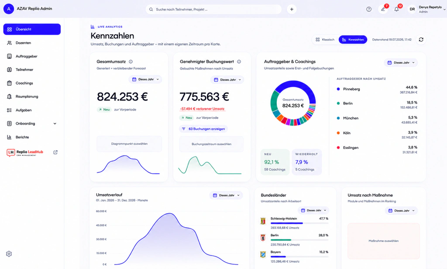Click the Replio LeadHub LH logo

(x=10, y=152)
